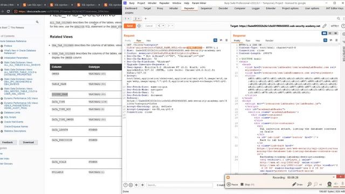Image resolution: width=345 pixels, height=194 pixels.
Task: Edit target with the pencil icon
Action: tap(325, 26)
